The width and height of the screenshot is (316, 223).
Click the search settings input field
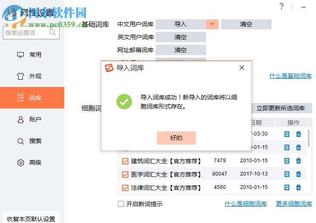(31, 33)
